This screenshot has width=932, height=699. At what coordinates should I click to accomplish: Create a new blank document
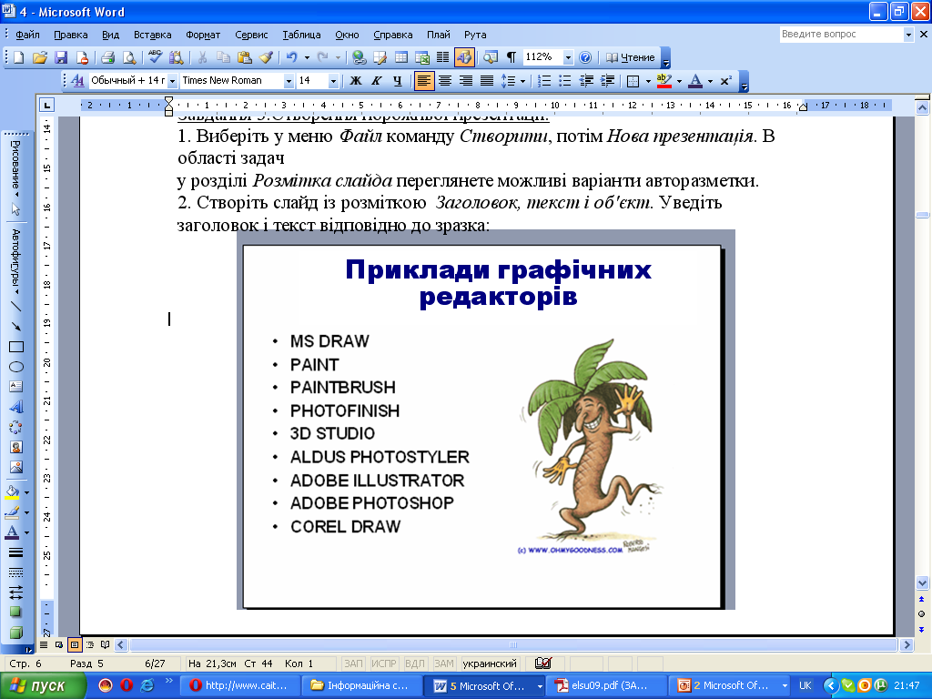click(x=19, y=57)
